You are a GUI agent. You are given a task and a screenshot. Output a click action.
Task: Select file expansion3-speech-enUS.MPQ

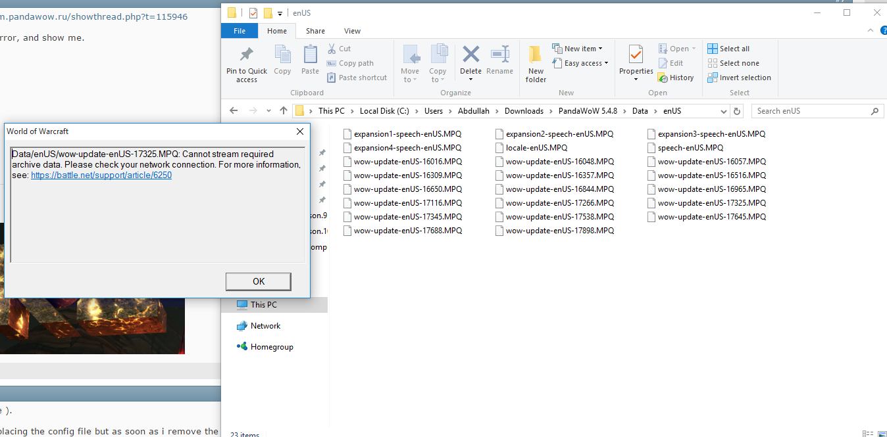[706, 134]
